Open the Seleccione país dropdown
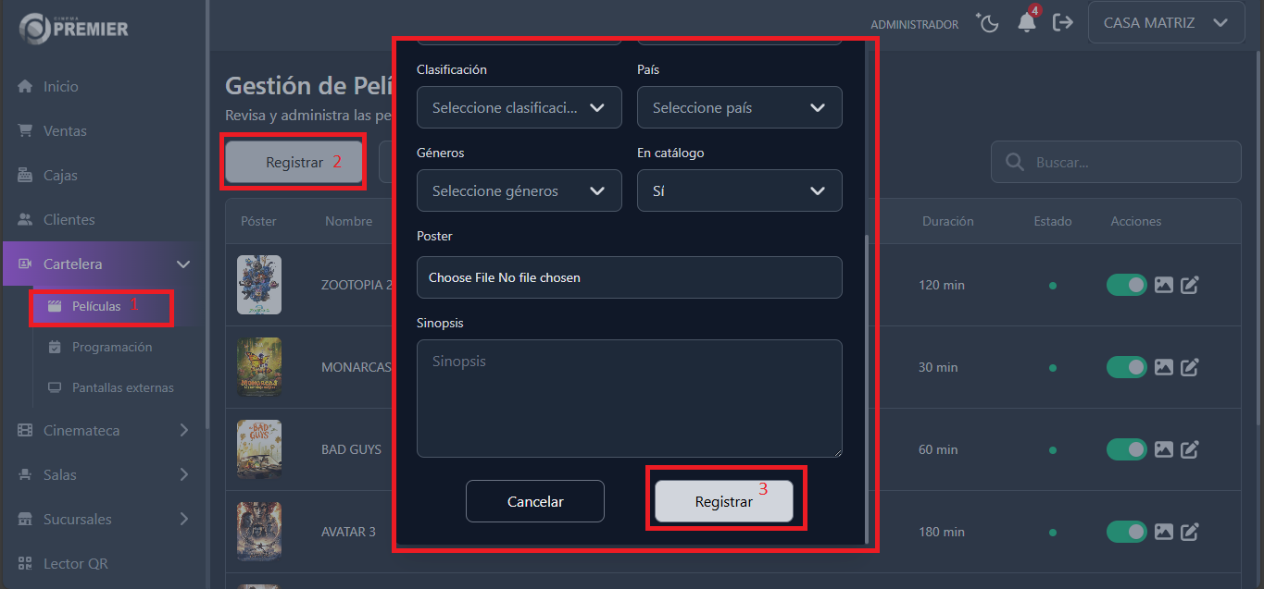1264x589 pixels. 739,107
